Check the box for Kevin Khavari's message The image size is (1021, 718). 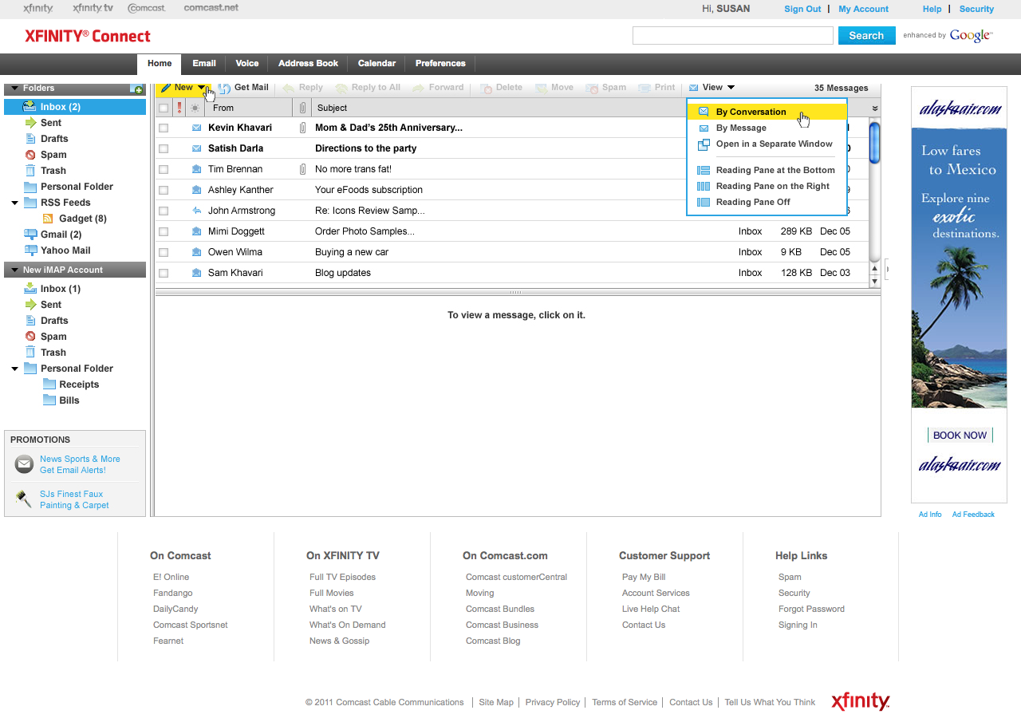coord(164,128)
